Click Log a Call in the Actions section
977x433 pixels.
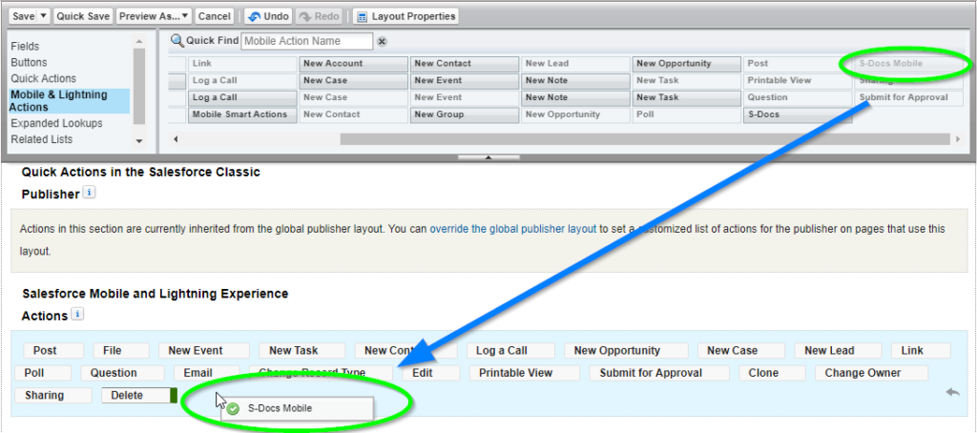pyautogui.click(x=510, y=351)
